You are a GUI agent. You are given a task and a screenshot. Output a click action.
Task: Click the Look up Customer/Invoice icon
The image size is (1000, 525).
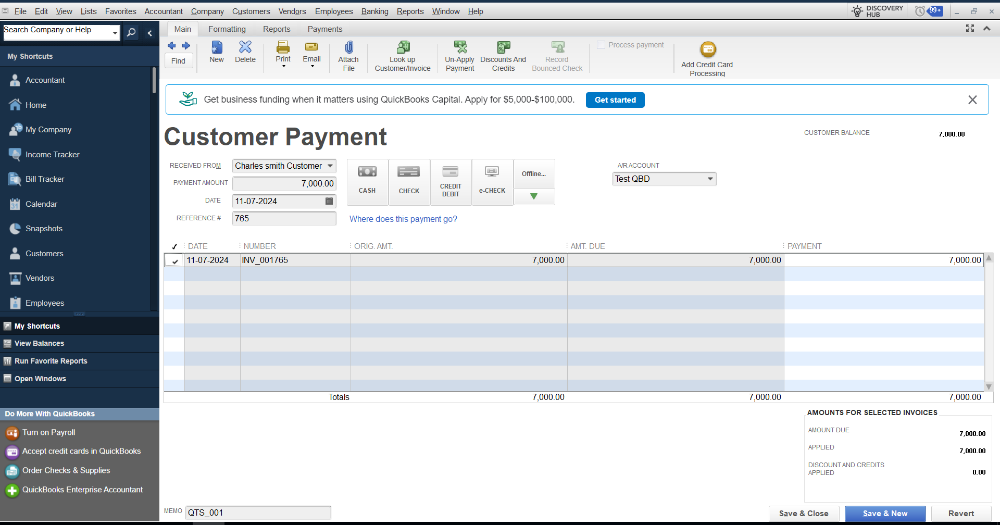click(x=403, y=48)
